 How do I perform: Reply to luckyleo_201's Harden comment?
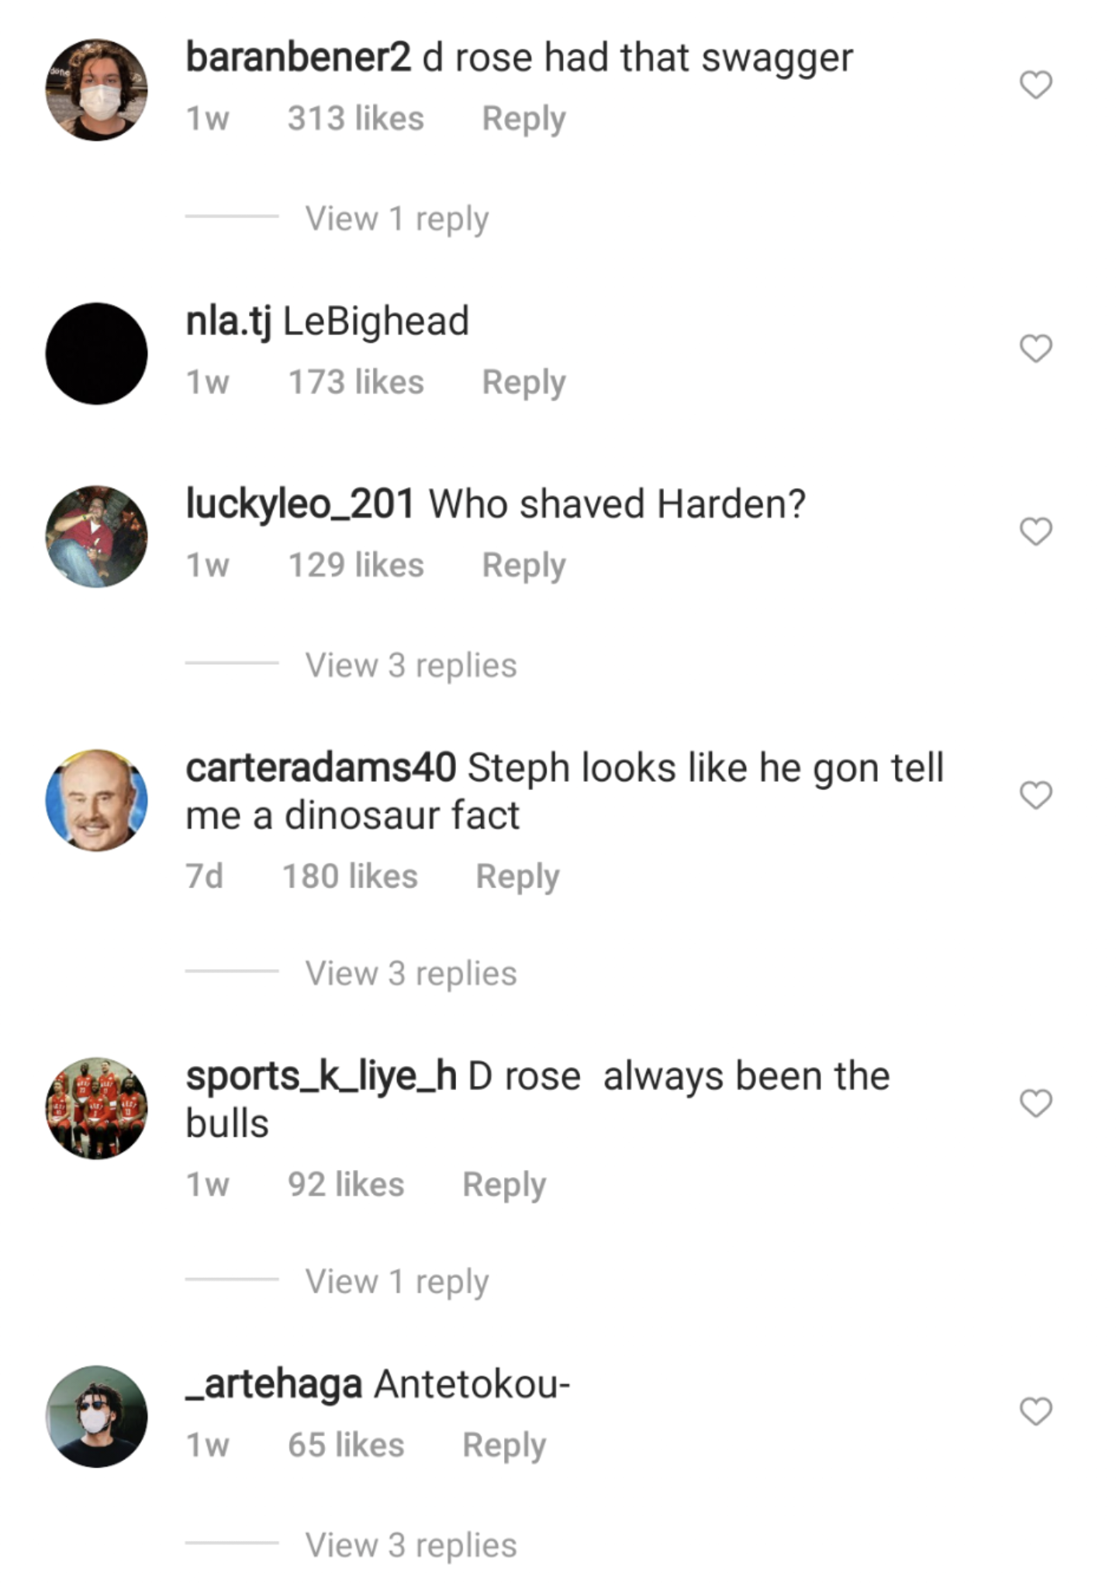[523, 566]
